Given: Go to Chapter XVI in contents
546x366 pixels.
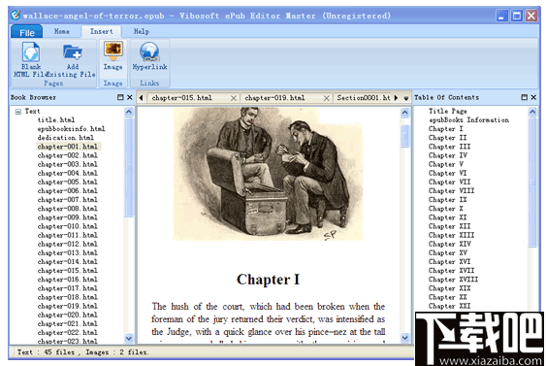Looking at the screenshot, I should 449,262.
